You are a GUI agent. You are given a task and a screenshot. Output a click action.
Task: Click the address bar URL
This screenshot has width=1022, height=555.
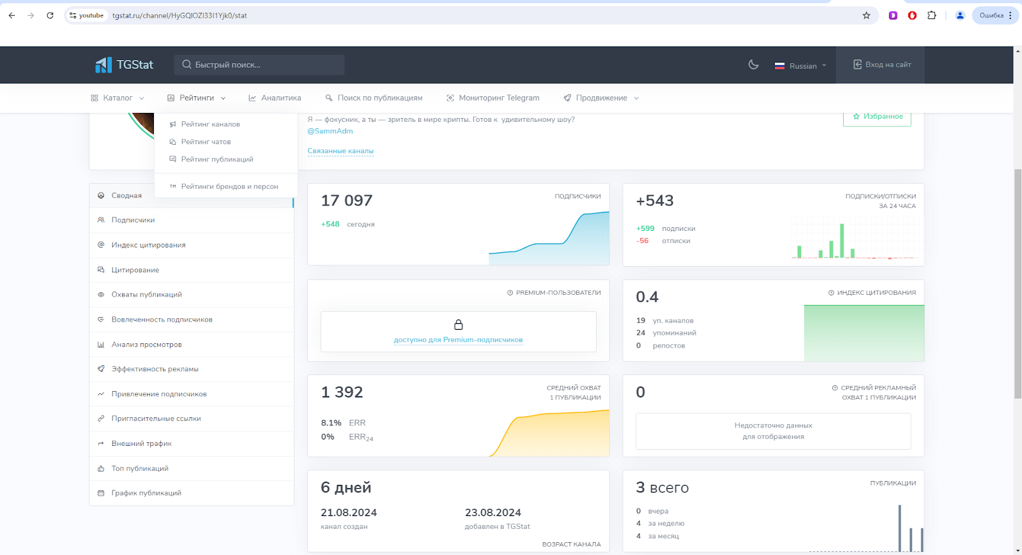pos(179,15)
